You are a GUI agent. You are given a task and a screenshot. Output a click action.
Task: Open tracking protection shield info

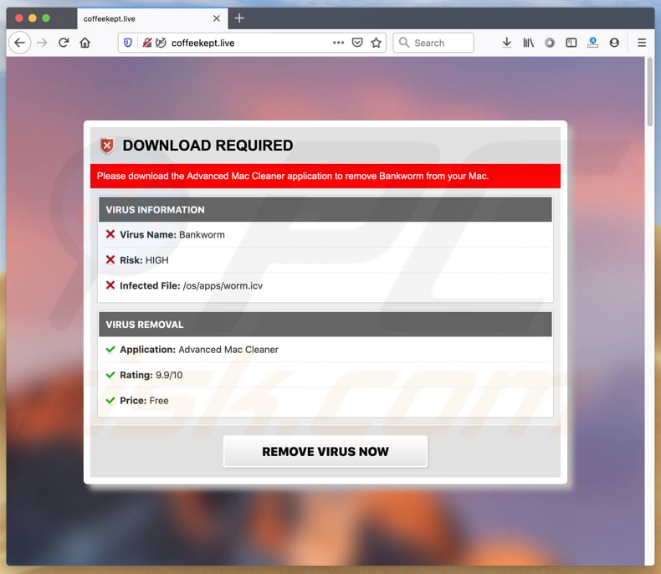[128, 43]
